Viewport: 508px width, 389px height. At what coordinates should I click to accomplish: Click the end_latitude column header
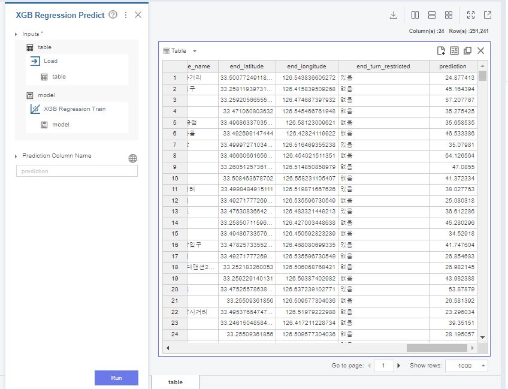pyautogui.click(x=247, y=66)
